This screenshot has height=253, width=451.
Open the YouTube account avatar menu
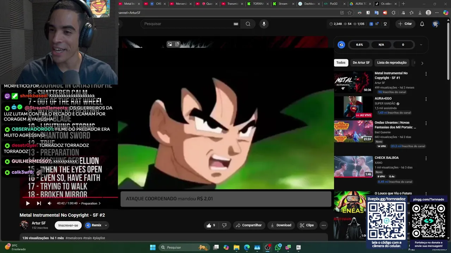[x=436, y=24]
